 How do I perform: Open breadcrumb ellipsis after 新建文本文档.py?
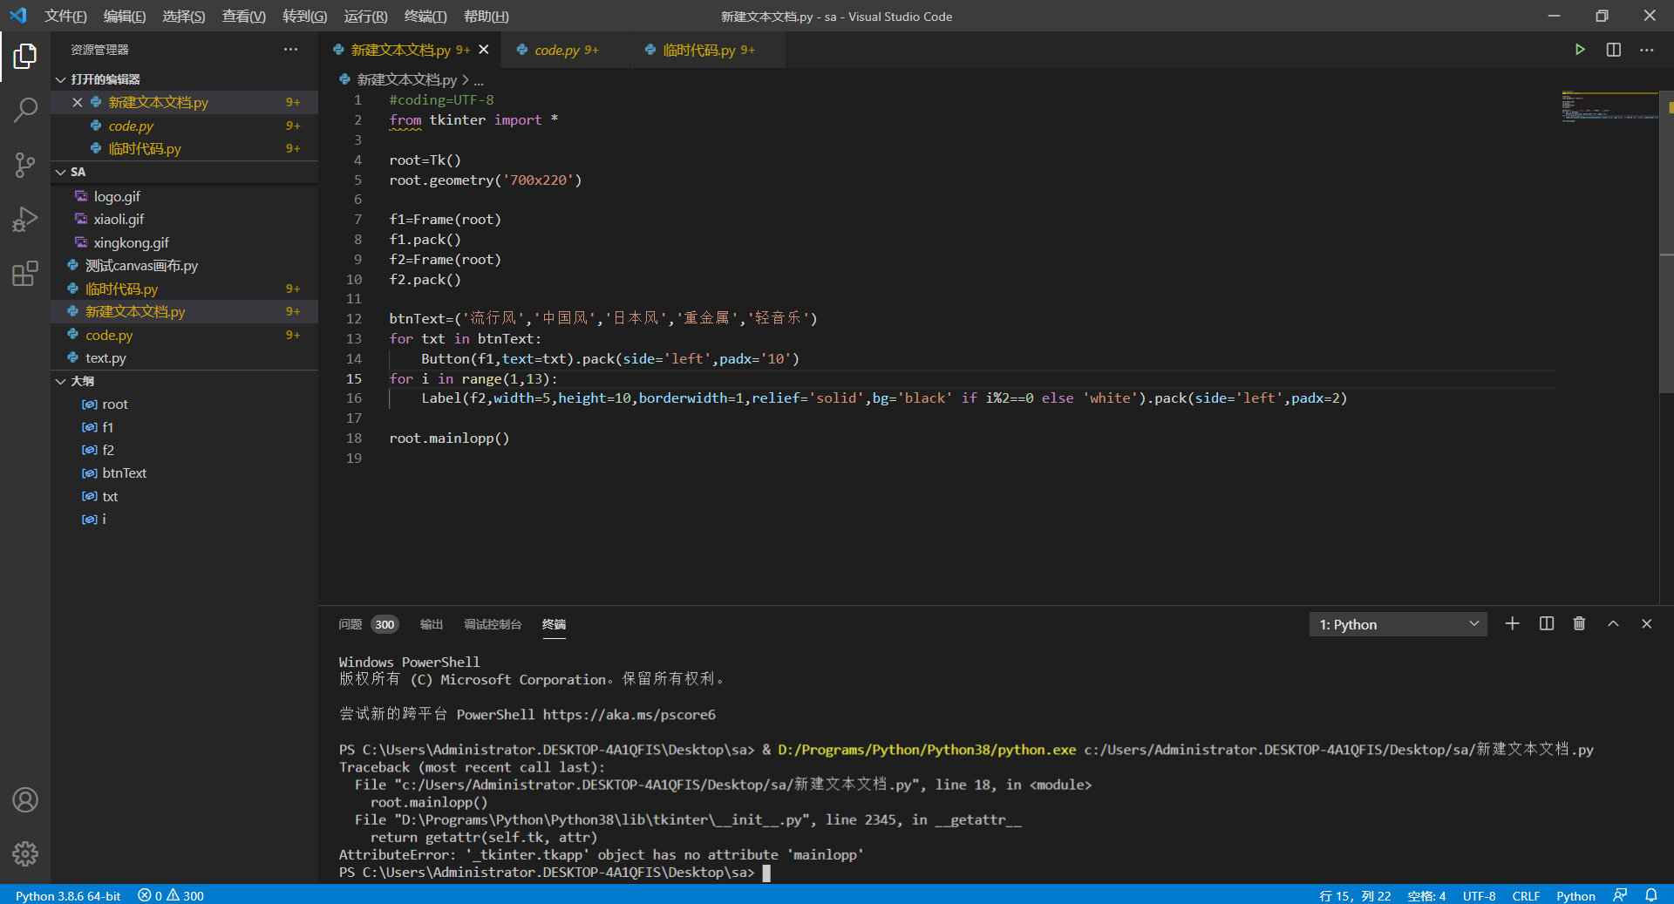click(479, 79)
